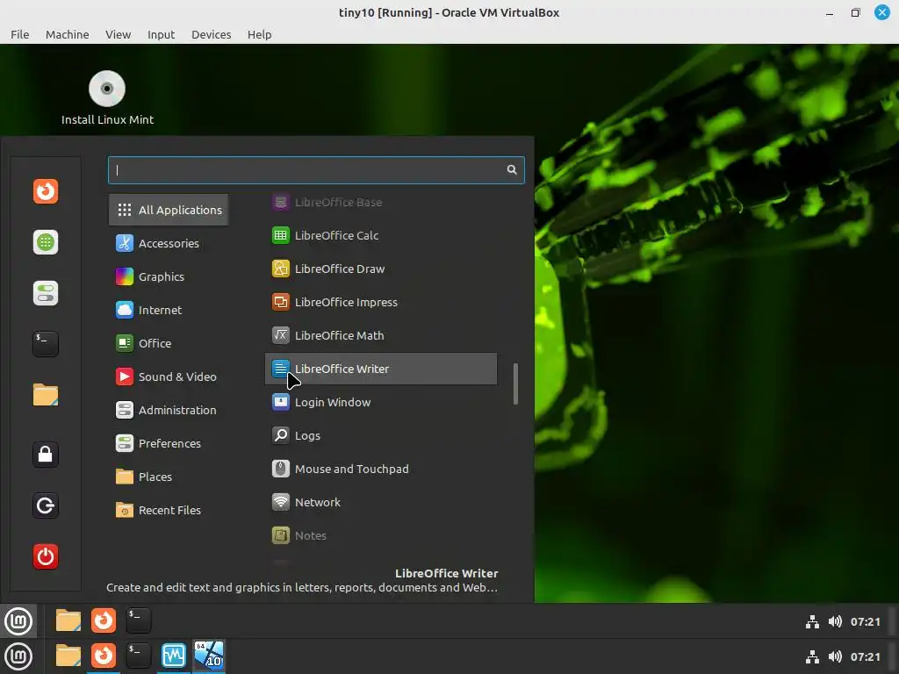Select the Preferences category

coord(169,443)
